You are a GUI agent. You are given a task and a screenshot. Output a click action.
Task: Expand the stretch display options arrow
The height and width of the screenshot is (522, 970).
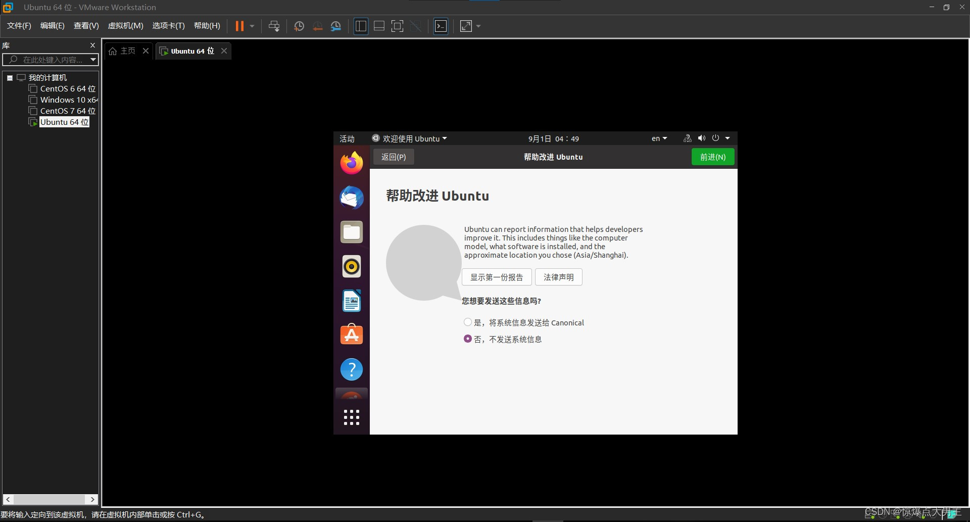478,26
